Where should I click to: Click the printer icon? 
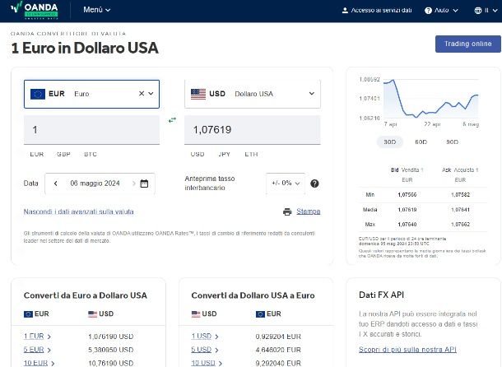tap(287, 211)
